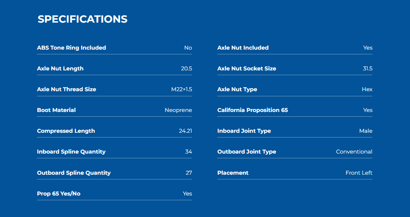Click the Axle Nut Type label
The image size is (410, 217).
coord(237,89)
